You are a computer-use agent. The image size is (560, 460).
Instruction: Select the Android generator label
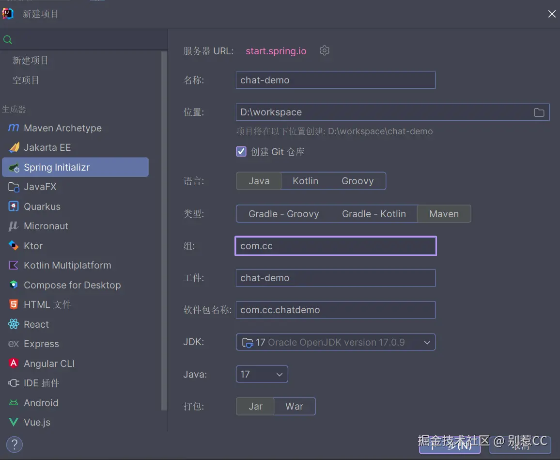[x=41, y=403]
